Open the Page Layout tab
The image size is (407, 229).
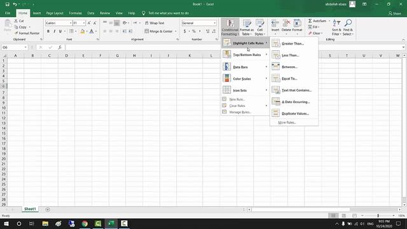tap(55, 13)
